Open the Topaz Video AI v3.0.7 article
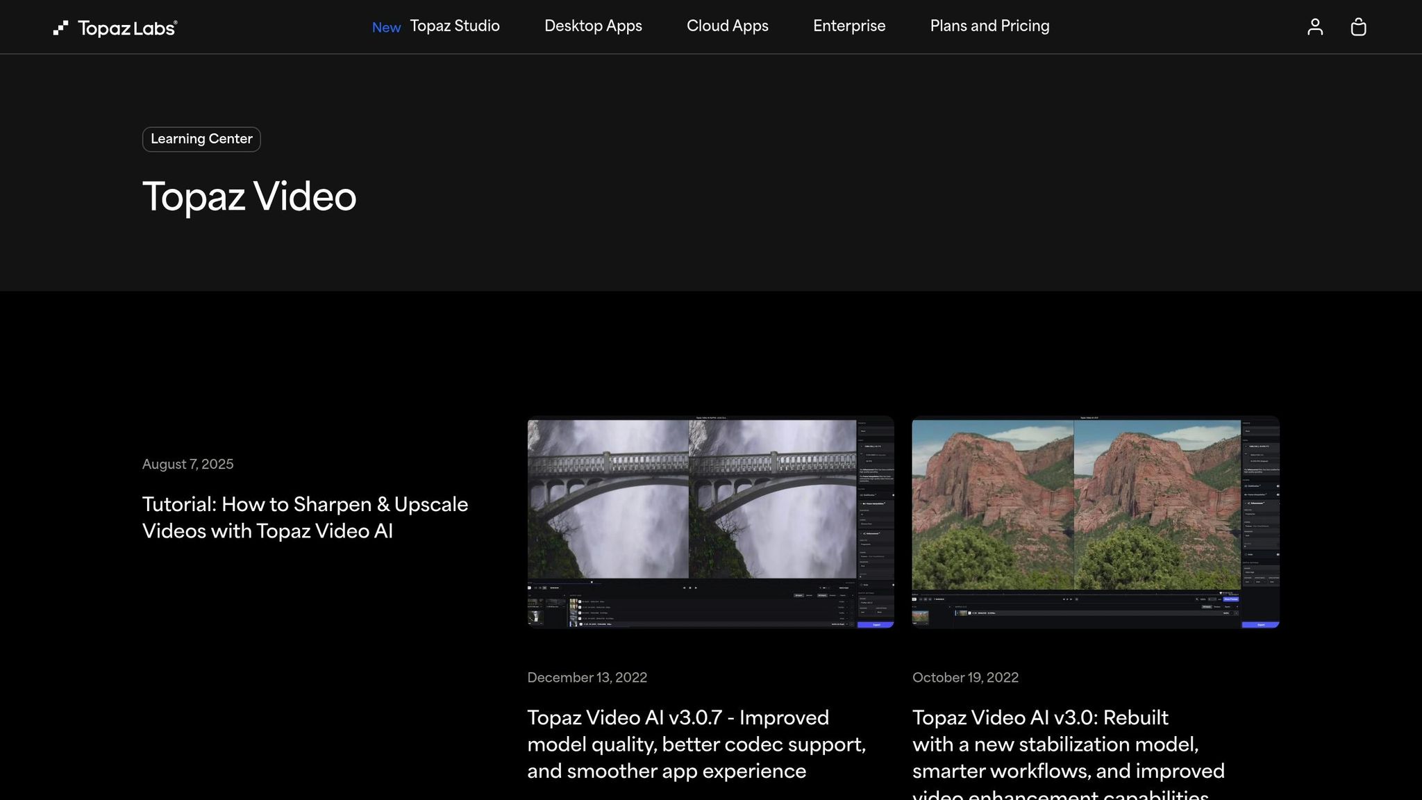 coord(696,744)
